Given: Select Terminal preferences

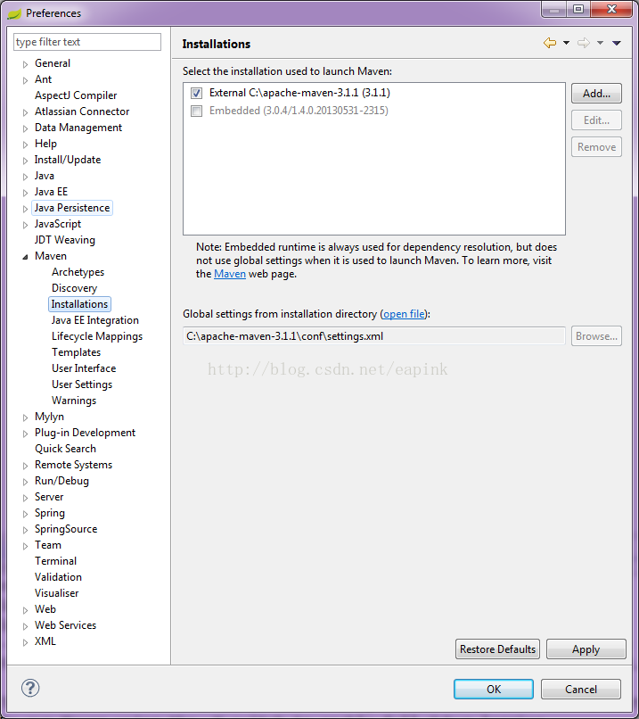Looking at the screenshot, I should click(55, 561).
